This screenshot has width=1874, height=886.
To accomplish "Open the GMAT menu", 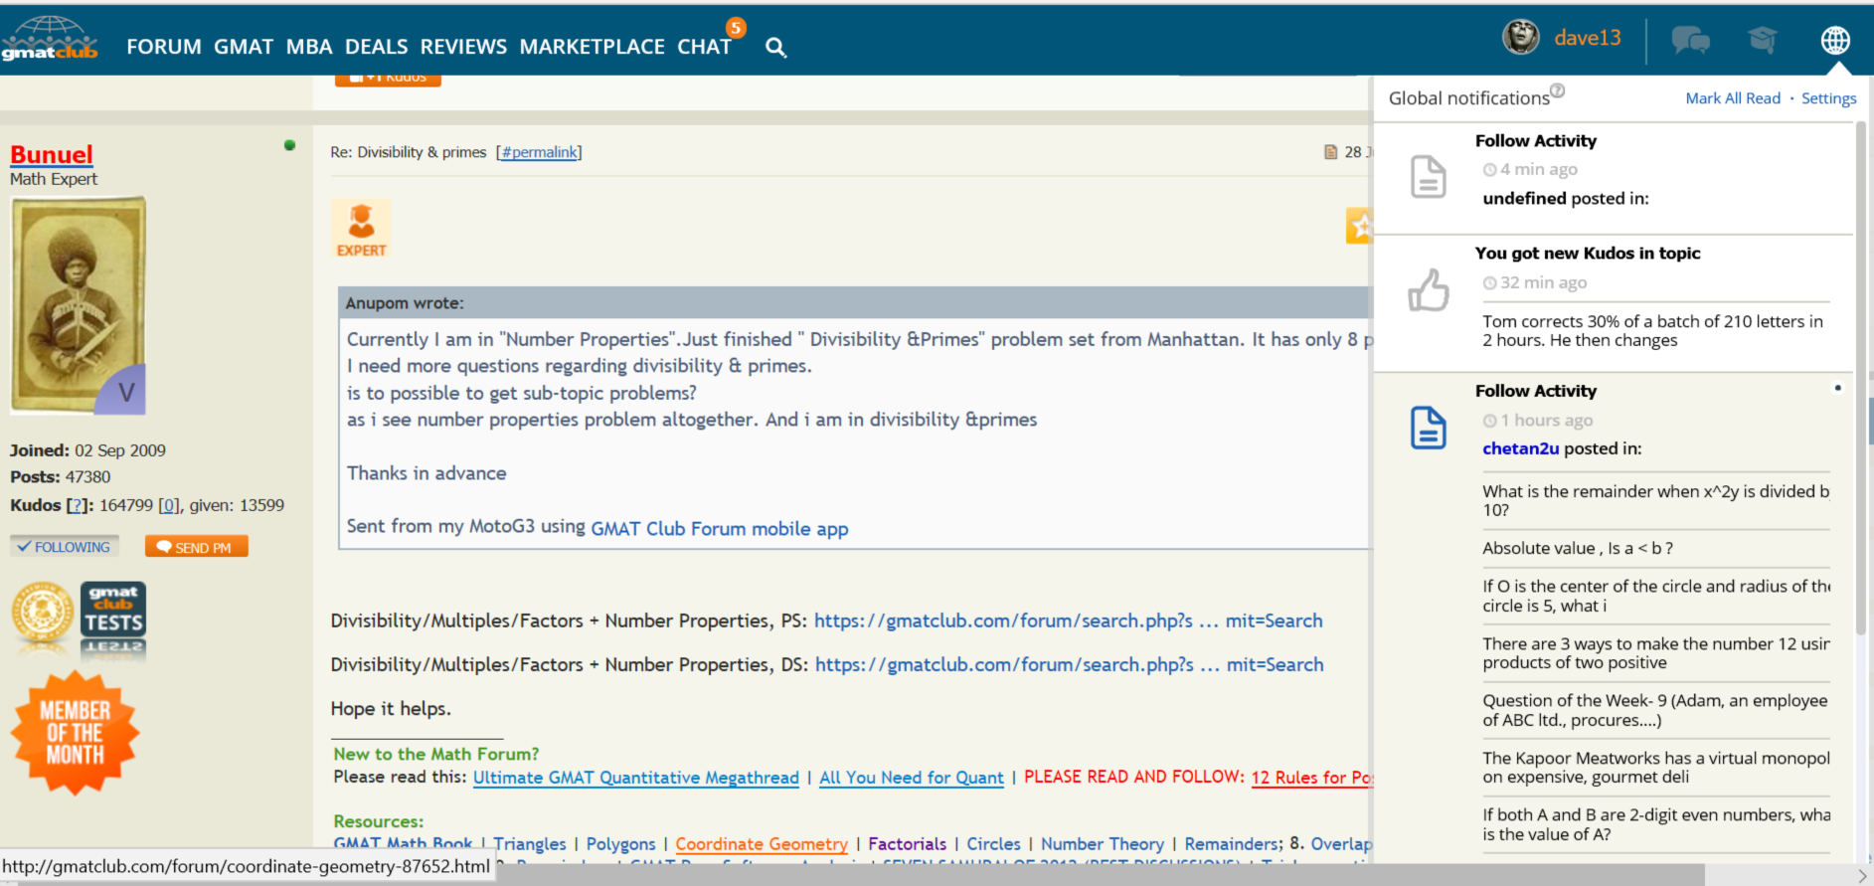I will click(244, 47).
